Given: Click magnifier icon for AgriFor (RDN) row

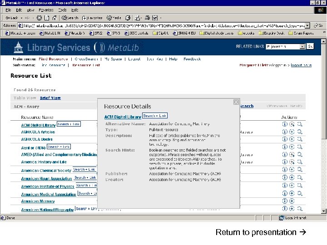Looking at the screenshot, I should 300,147.
